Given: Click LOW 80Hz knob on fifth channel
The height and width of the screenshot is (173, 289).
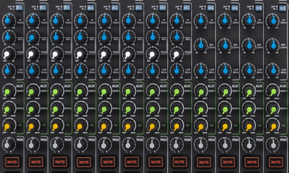Looking at the screenshot, I should 104,70.
